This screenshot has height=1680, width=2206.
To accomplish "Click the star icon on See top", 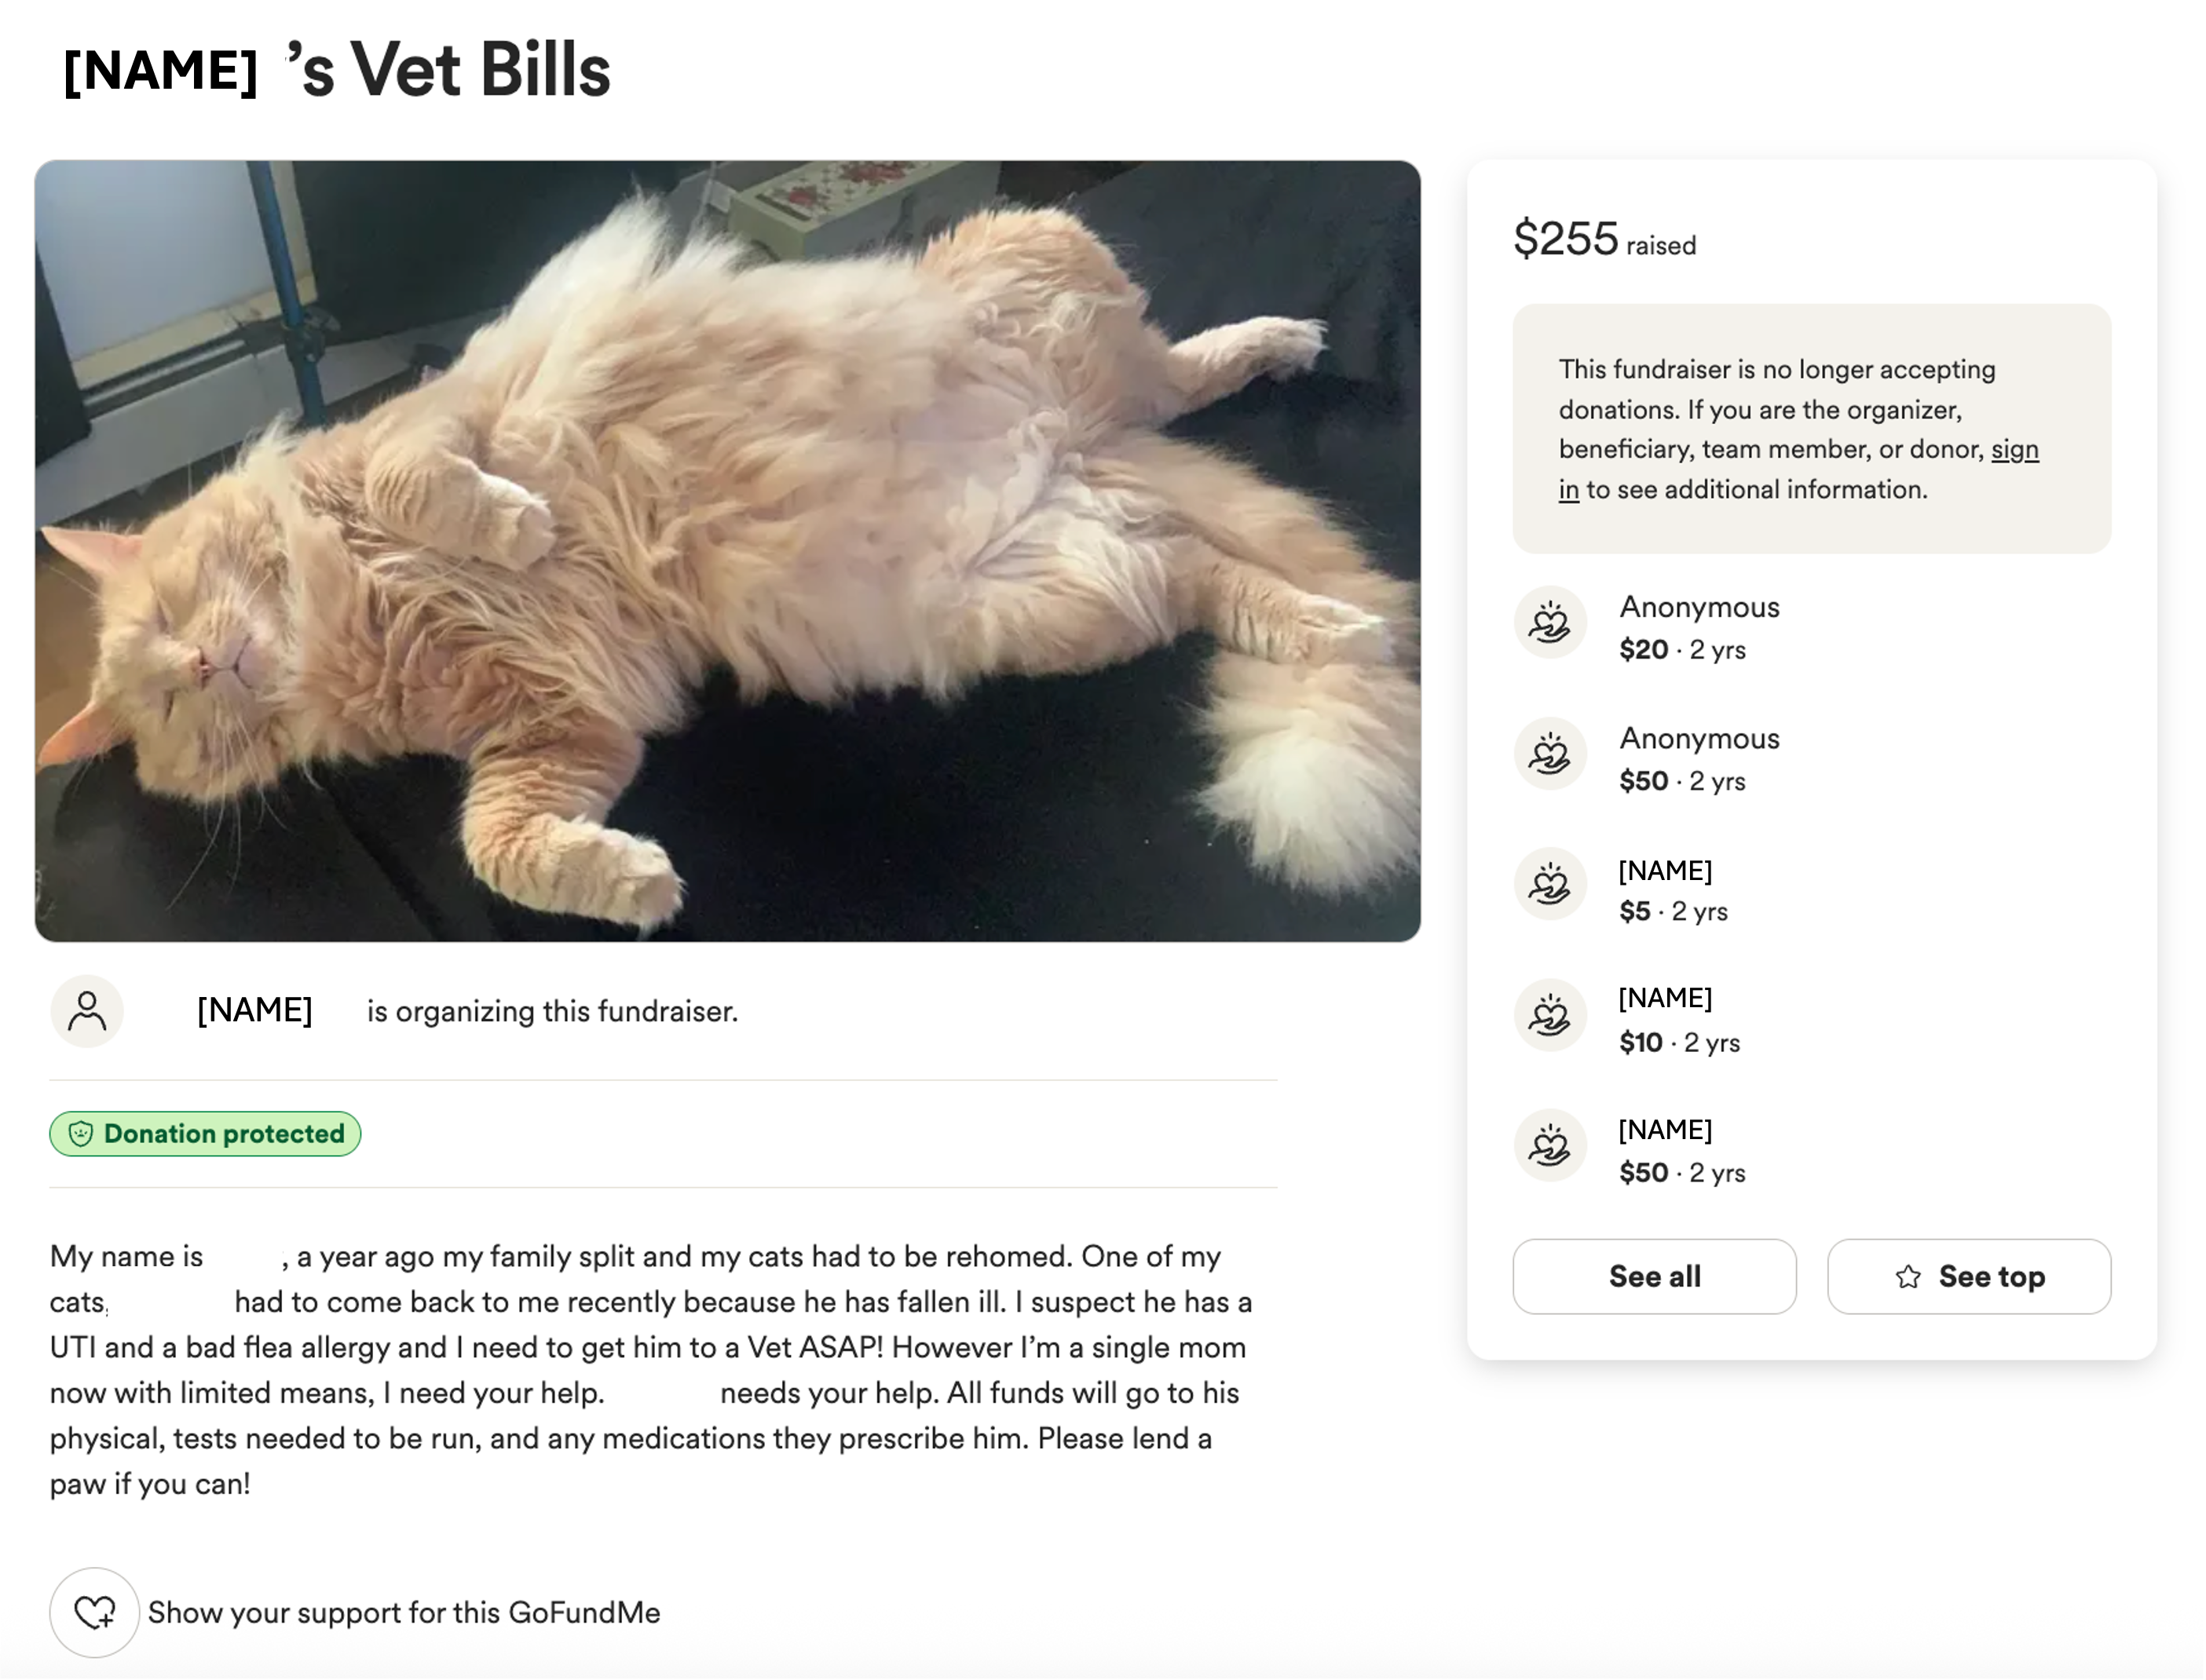I will (x=1908, y=1277).
